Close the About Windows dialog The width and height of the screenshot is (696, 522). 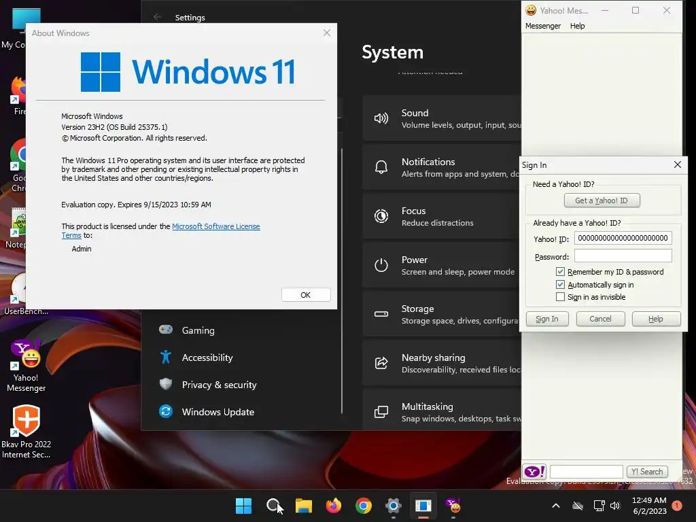327,33
